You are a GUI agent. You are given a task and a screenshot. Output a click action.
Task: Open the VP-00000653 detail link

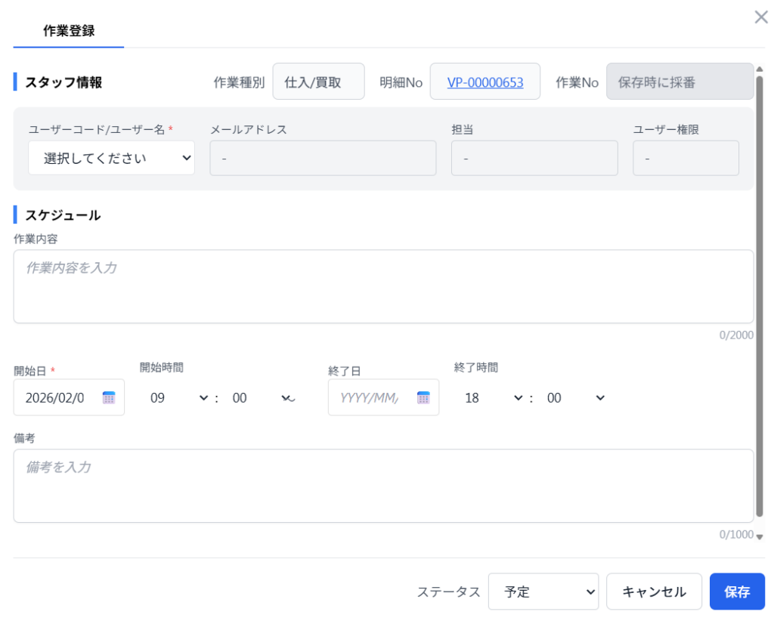tap(485, 82)
